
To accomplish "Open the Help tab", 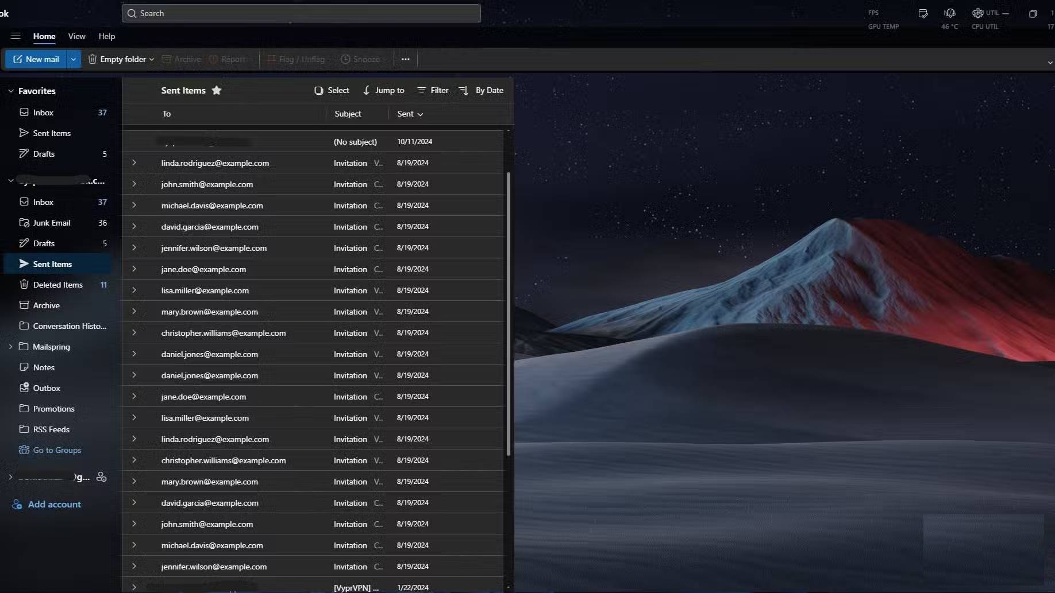I will tap(107, 36).
